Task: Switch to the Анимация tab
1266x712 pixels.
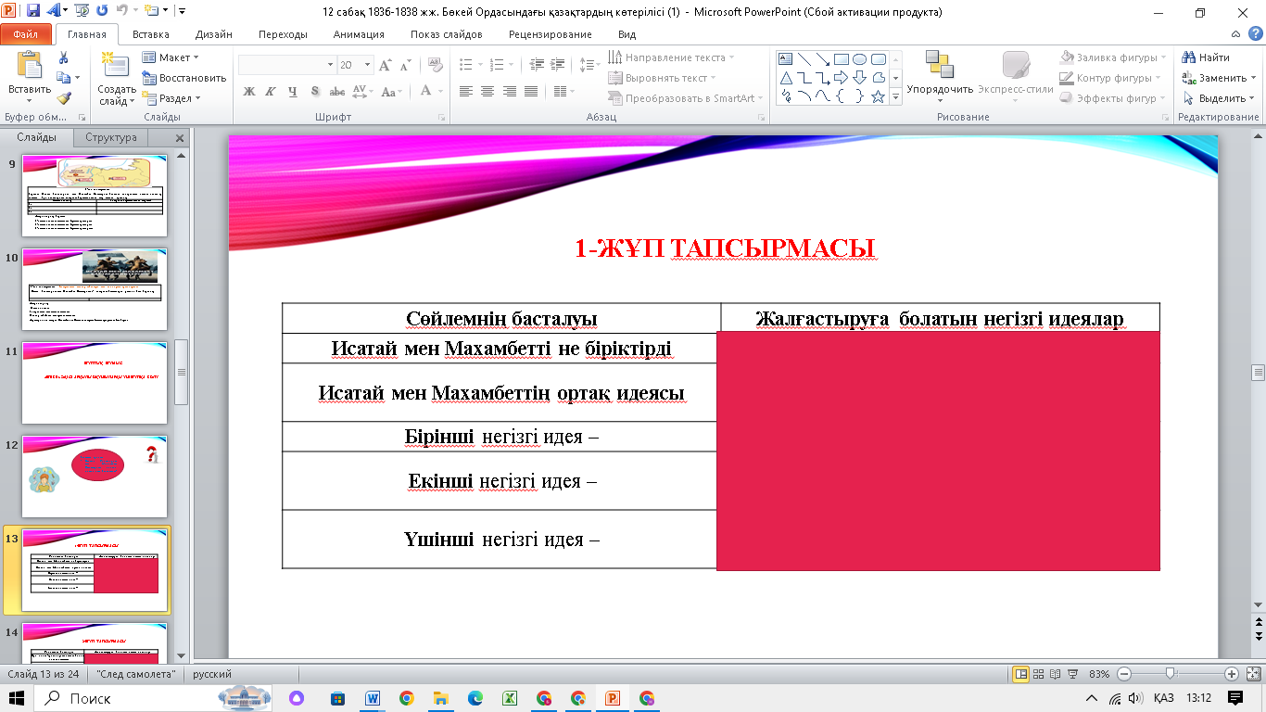Action: 358,34
